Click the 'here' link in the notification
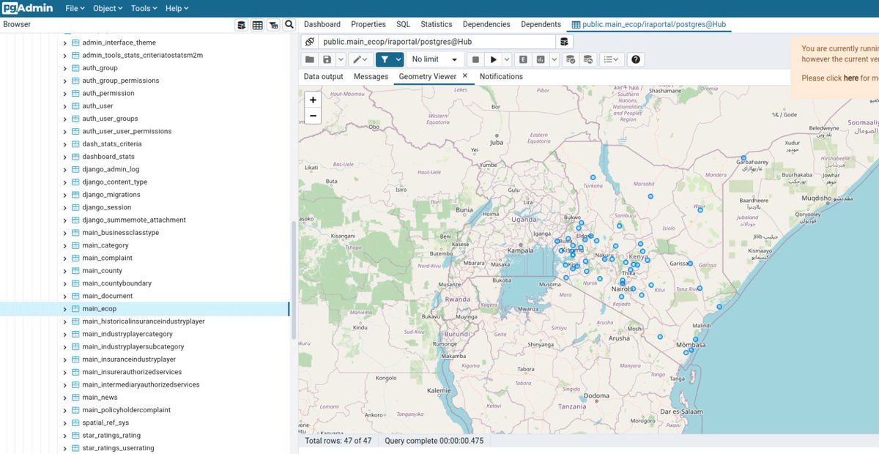 (x=850, y=78)
